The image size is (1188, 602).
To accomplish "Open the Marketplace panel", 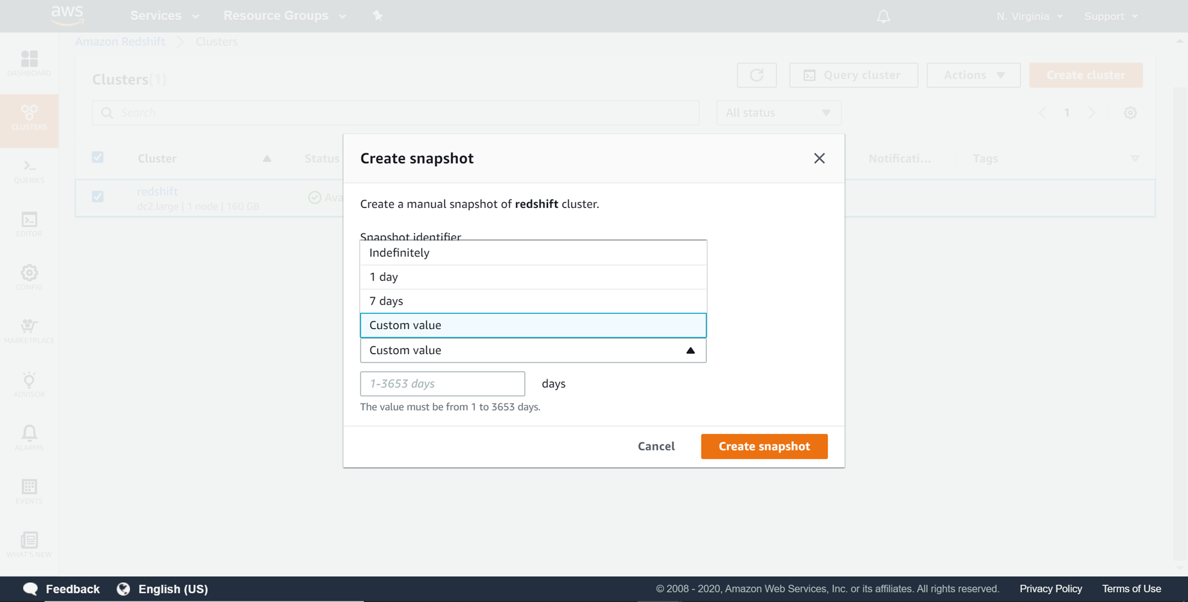I will tap(29, 332).
